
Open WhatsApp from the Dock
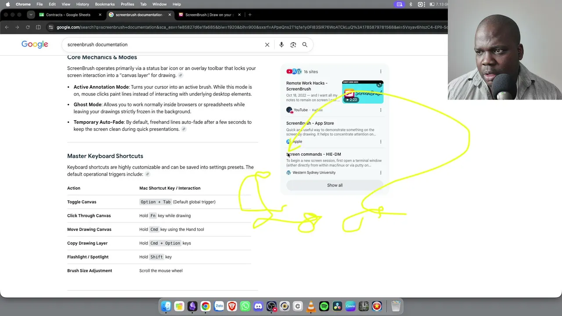pos(245,306)
